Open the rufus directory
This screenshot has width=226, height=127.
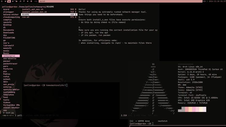click(x=6, y=77)
